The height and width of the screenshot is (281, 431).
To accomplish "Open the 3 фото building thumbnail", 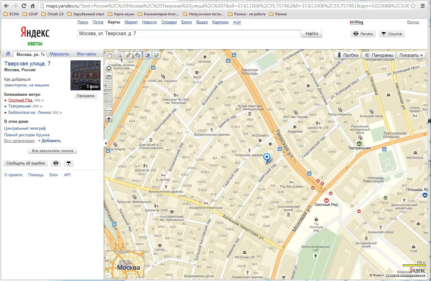I will click(86, 75).
